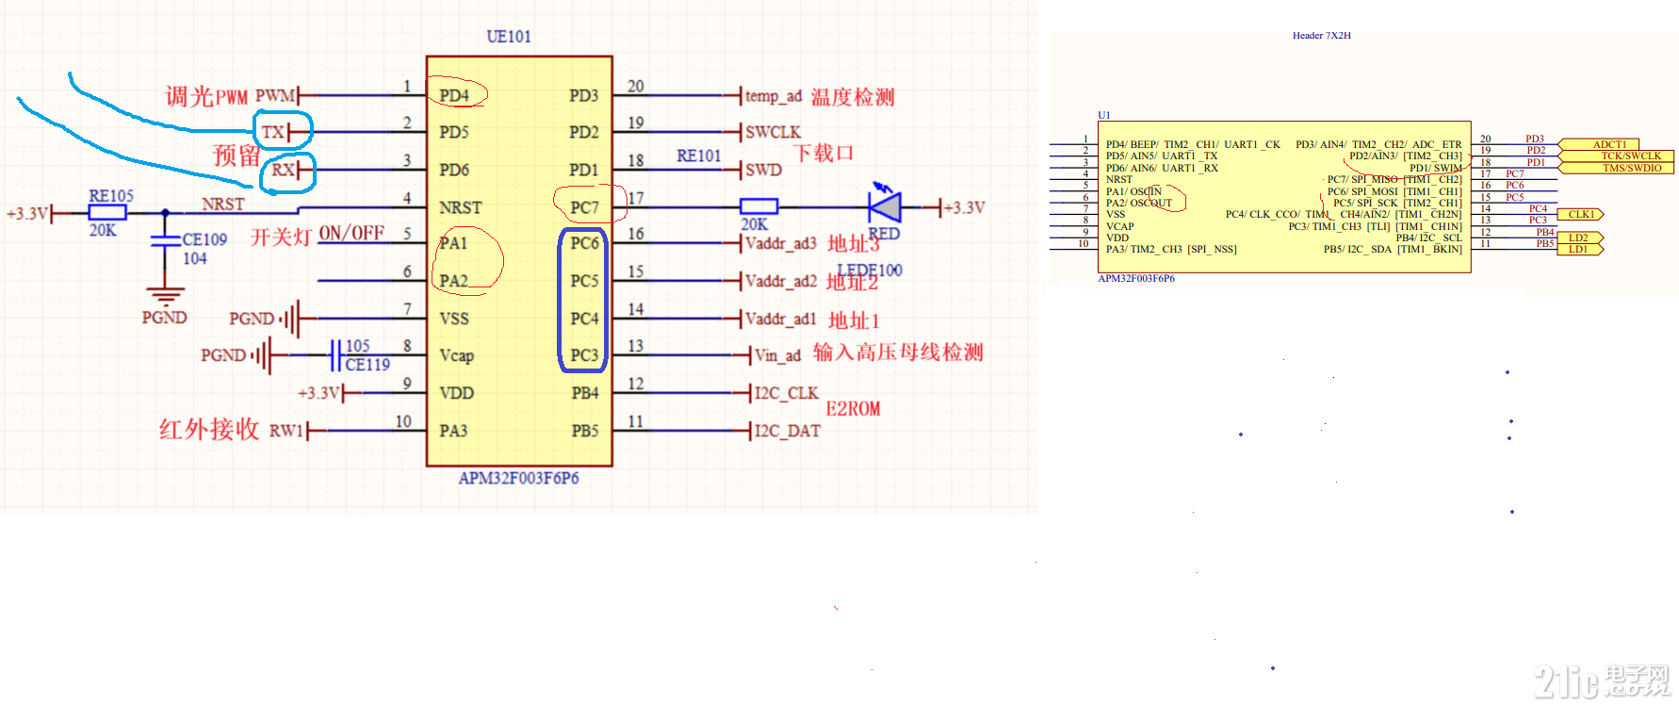Image resolution: width=1679 pixels, height=705 pixels.
Task: Click the +3.3V label on VDD pin 9
Action: pyautogui.click(x=318, y=393)
